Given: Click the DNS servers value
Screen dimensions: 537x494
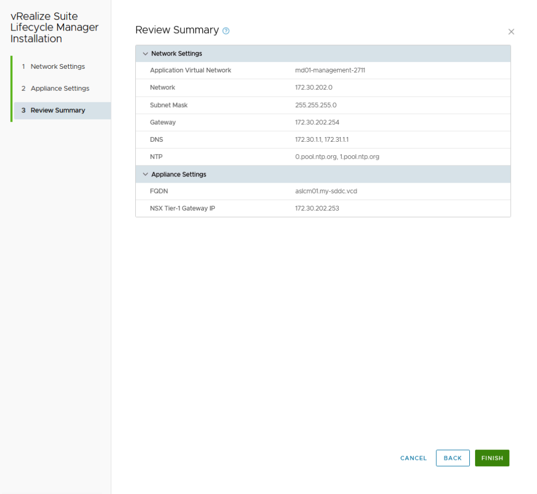Looking at the screenshot, I should [x=321, y=140].
